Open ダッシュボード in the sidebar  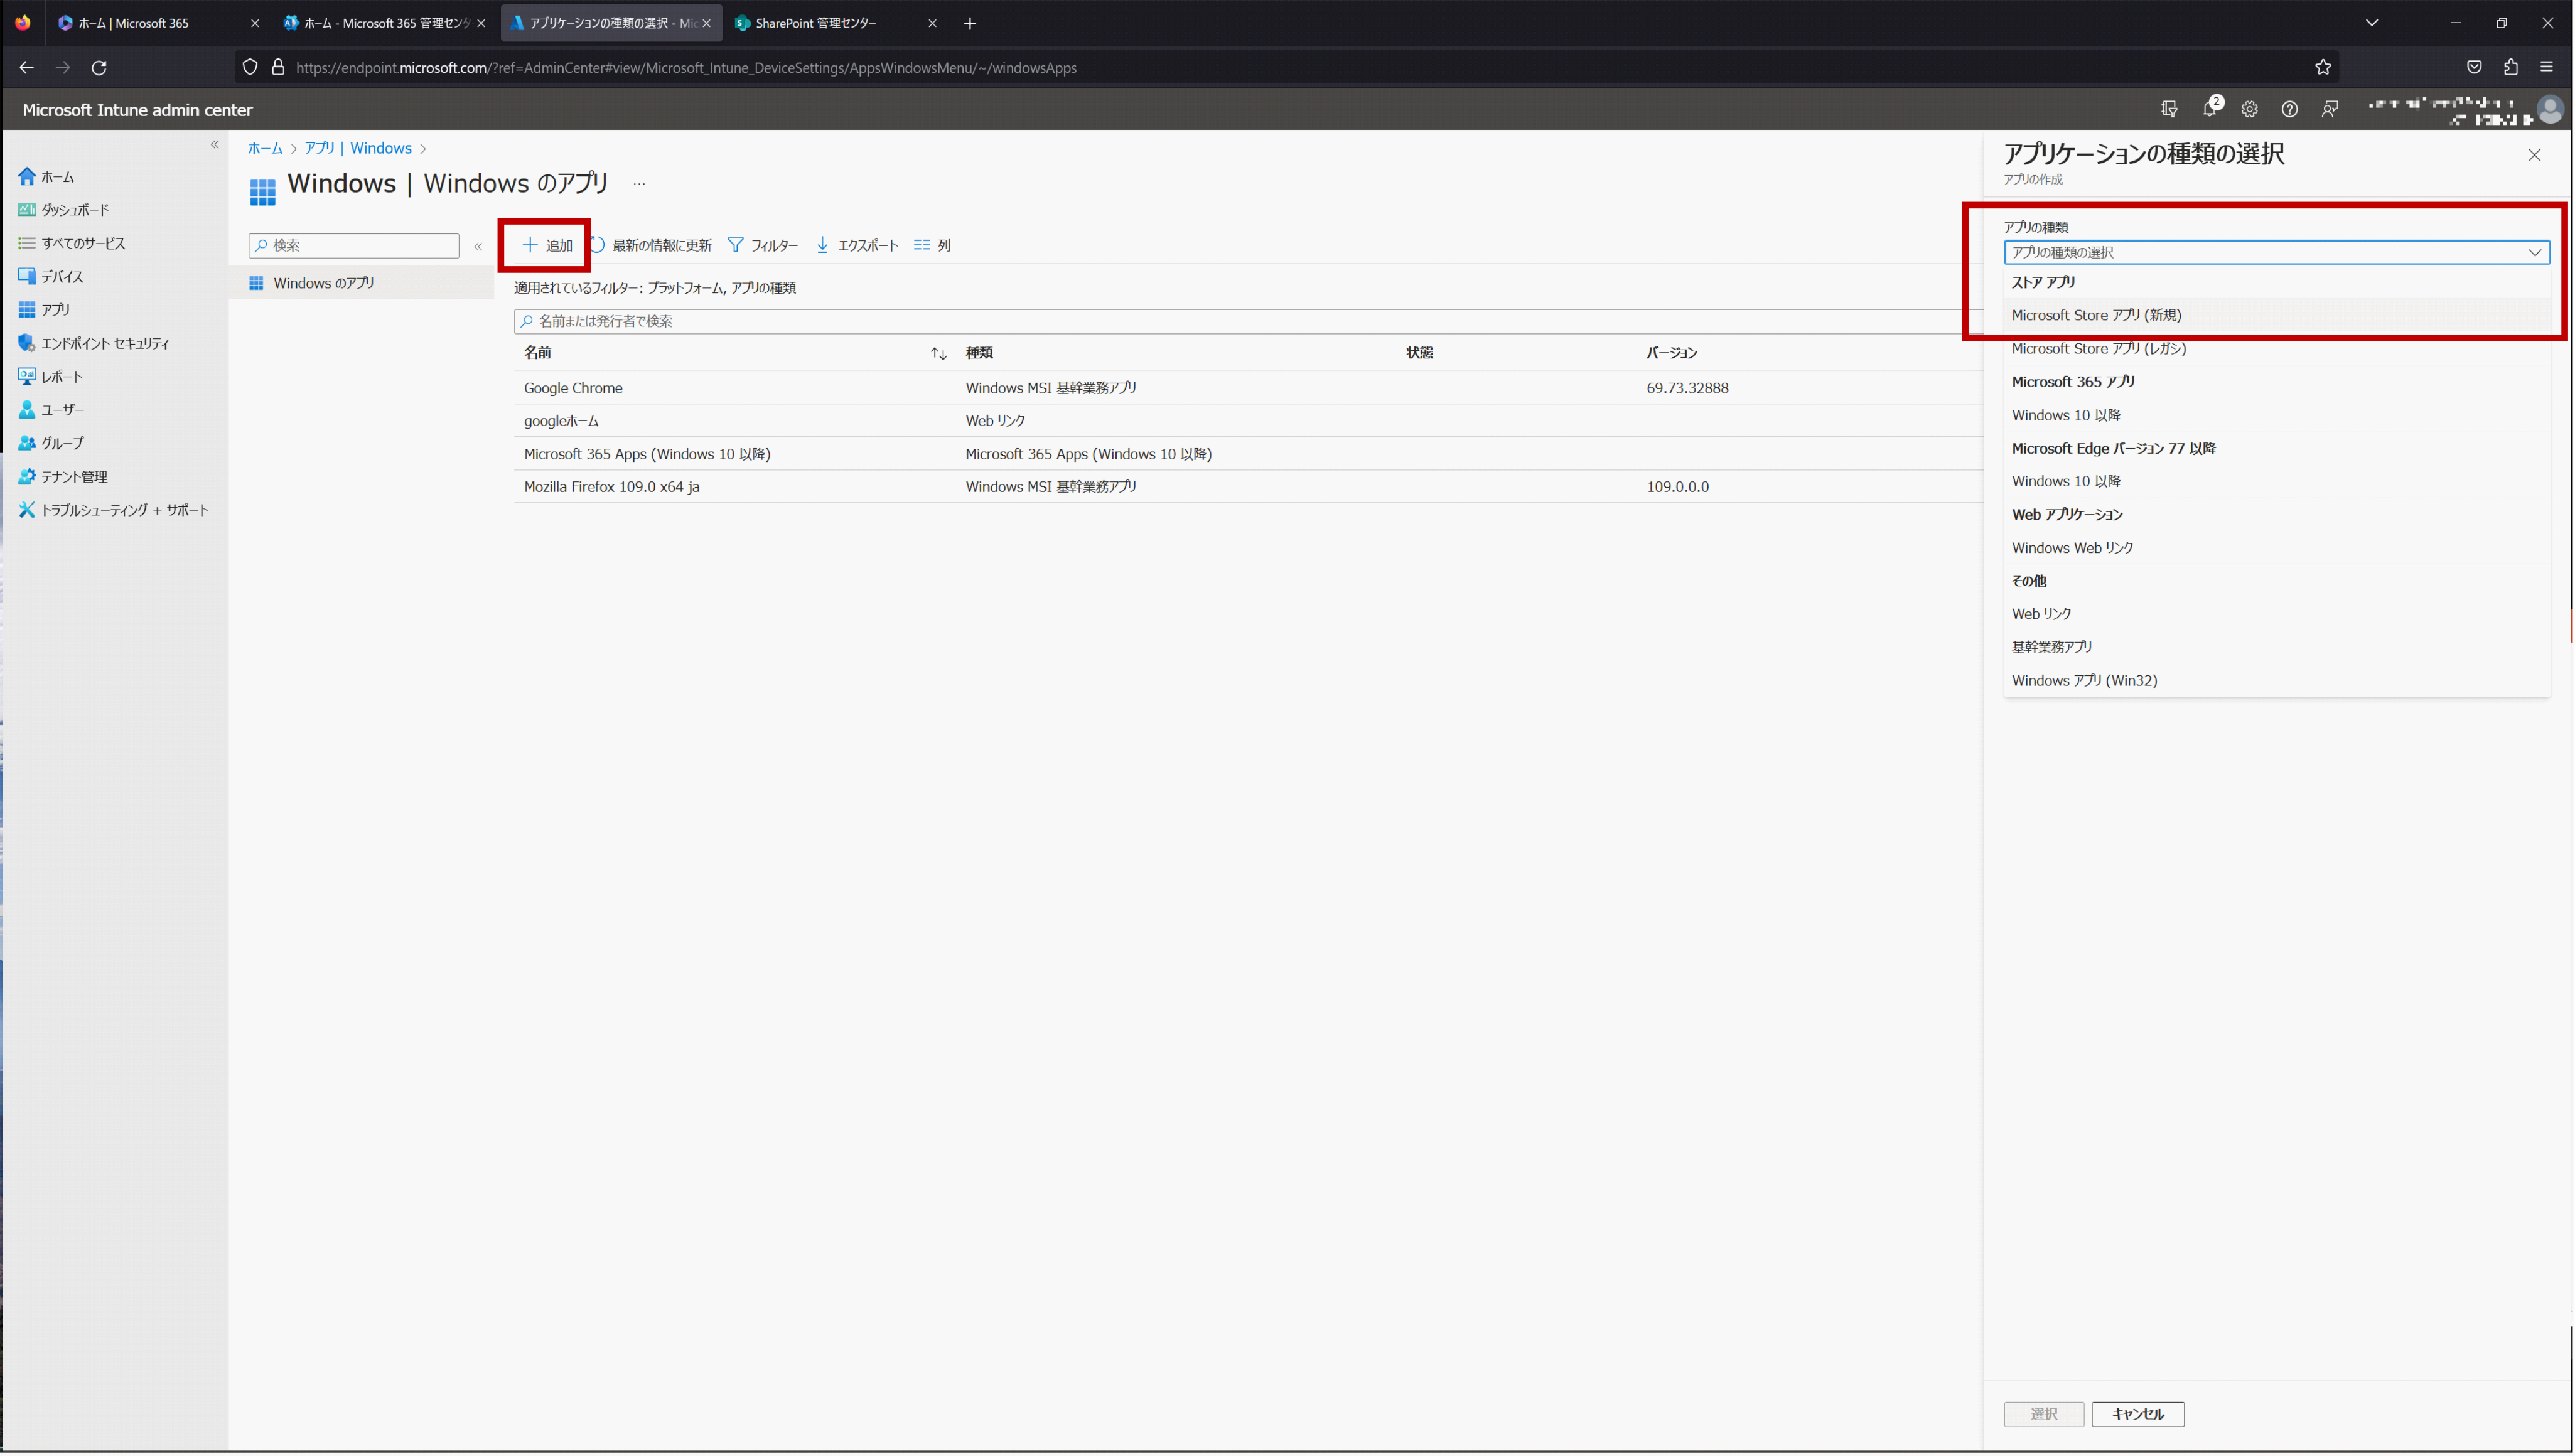[64, 210]
